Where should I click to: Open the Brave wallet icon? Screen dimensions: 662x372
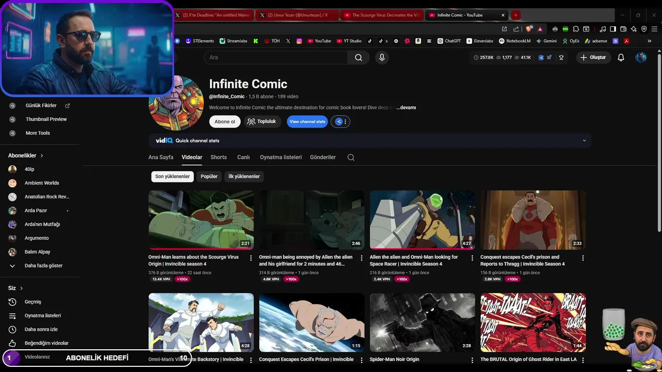tap(623, 29)
